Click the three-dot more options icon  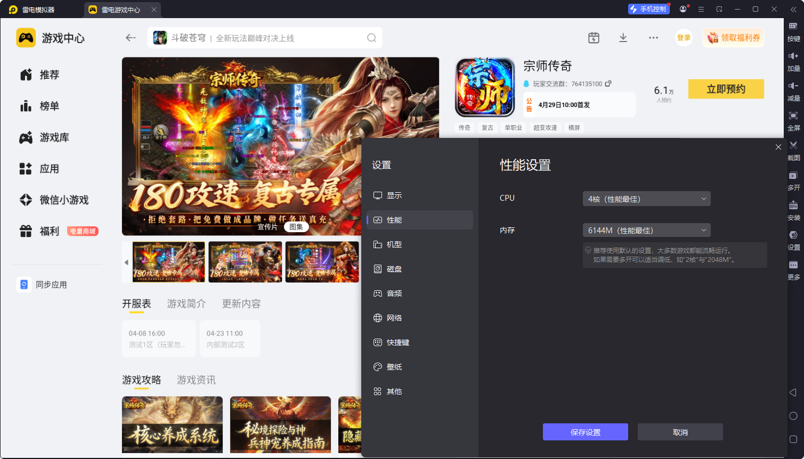[653, 38]
